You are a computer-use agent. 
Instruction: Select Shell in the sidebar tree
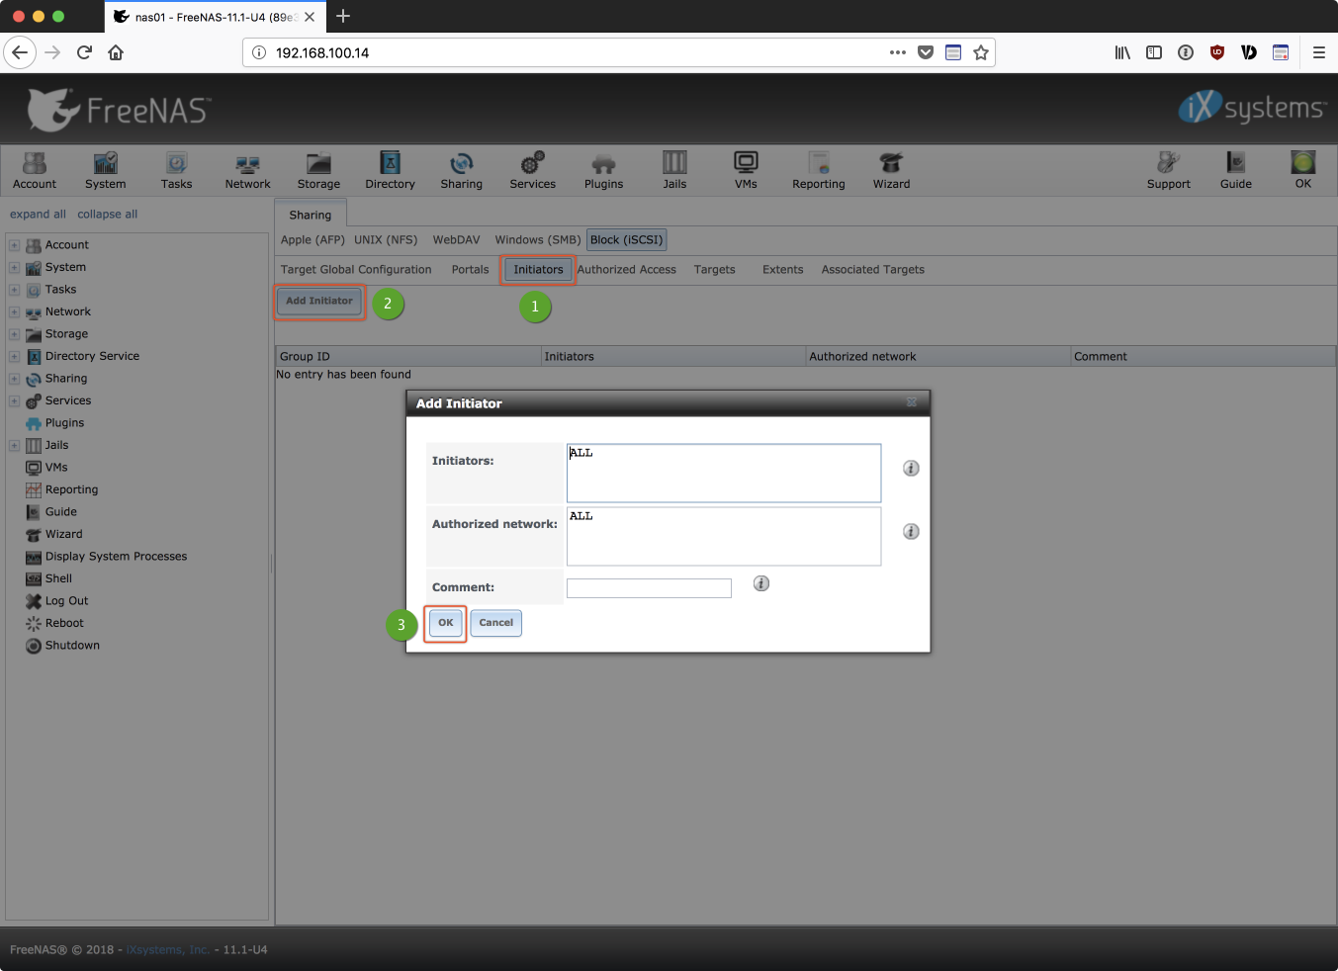click(x=58, y=579)
